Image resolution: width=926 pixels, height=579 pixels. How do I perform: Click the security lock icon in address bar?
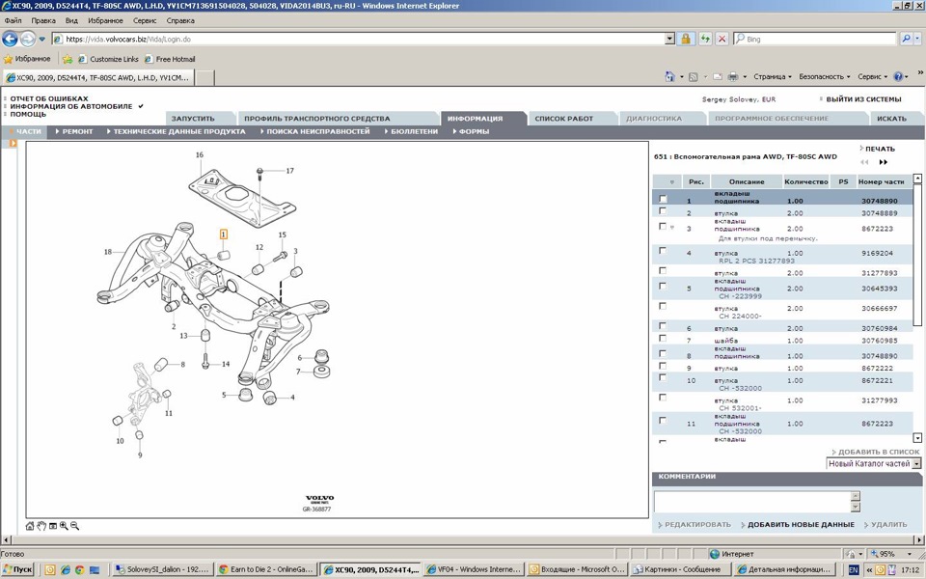(686, 40)
